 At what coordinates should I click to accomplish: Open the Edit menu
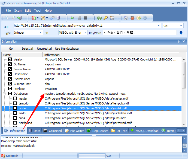[x=28, y=11]
